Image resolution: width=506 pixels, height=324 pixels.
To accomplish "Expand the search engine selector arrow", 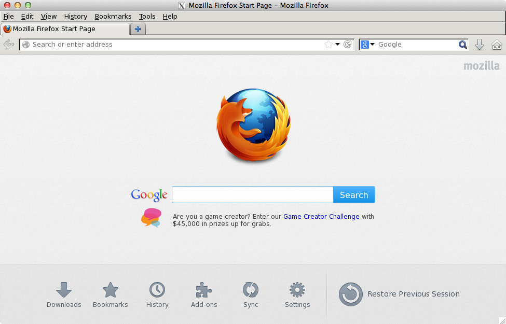I will tap(373, 45).
